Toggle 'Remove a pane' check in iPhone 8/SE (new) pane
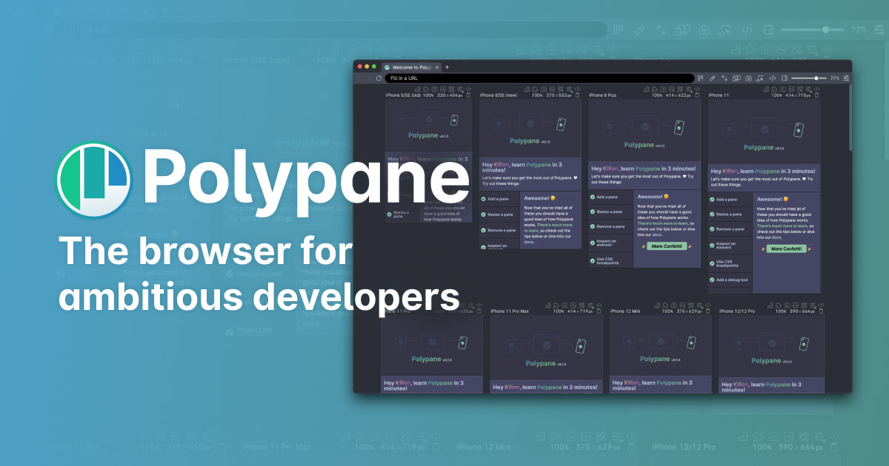Image resolution: width=889 pixels, height=466 pixels. click(x=482, y=231)
